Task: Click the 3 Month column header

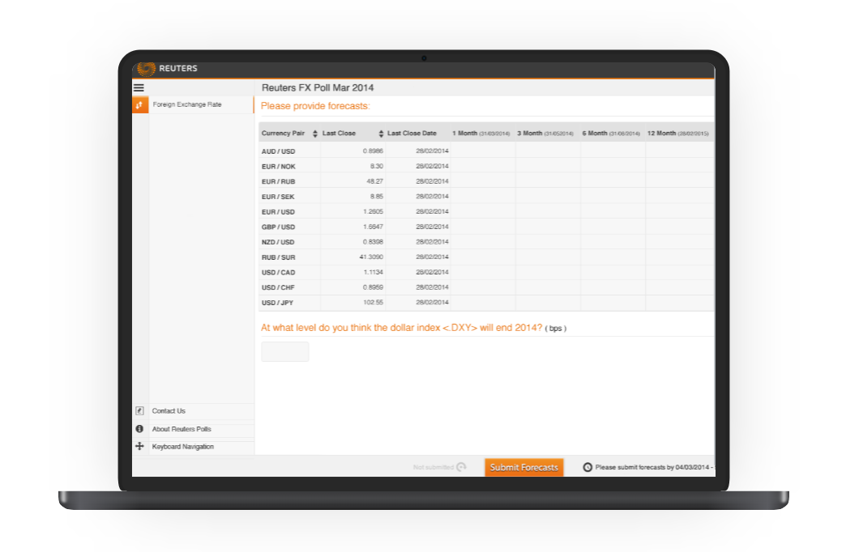Action: [545, 134]
